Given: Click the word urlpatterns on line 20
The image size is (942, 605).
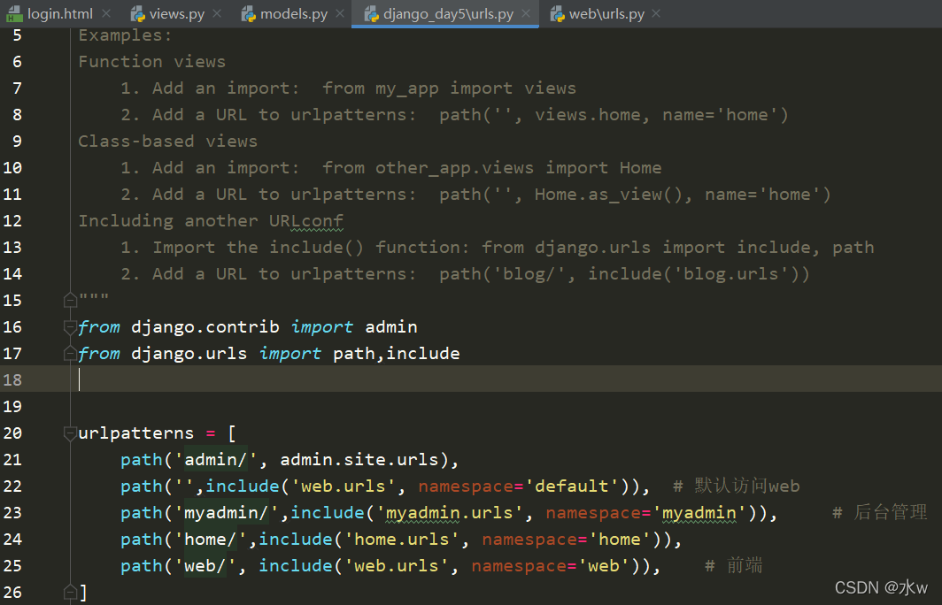Looking at the screenshot, I should pos(135,433).
